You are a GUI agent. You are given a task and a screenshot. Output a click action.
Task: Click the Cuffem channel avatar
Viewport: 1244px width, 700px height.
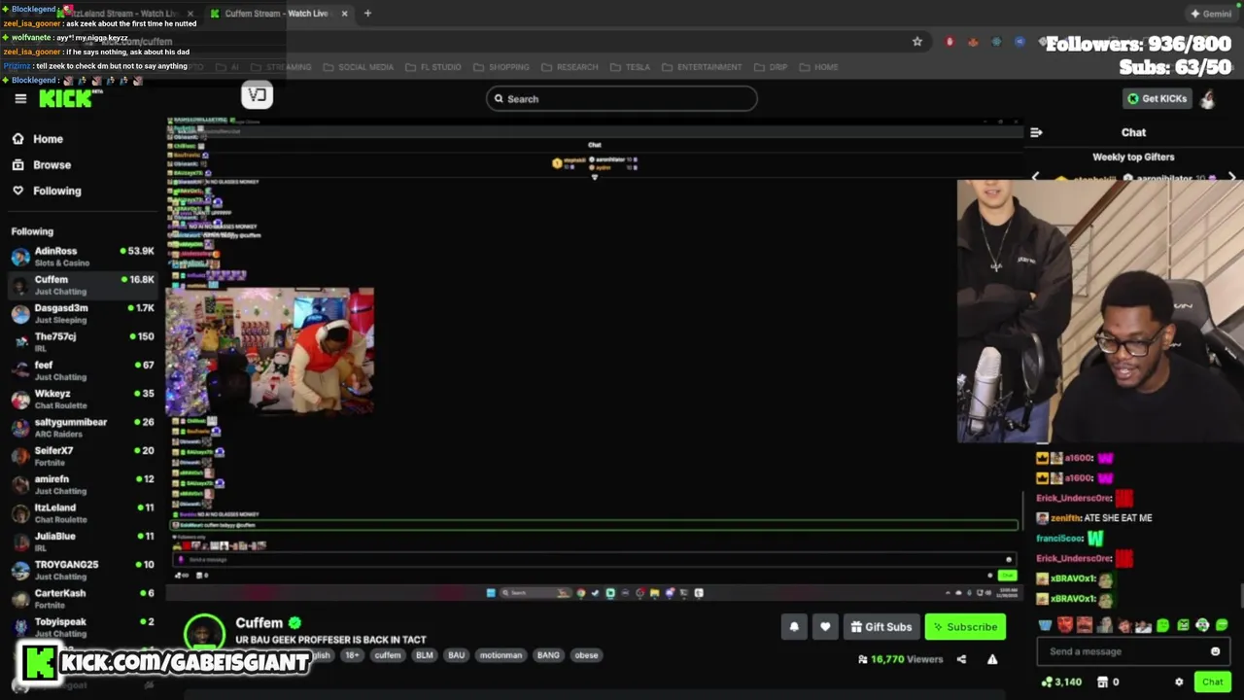204,635
